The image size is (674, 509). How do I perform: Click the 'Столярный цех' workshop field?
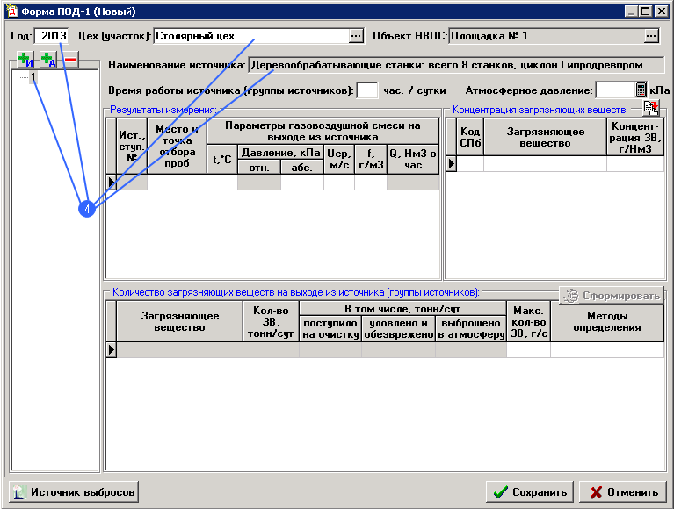(250, 36)
